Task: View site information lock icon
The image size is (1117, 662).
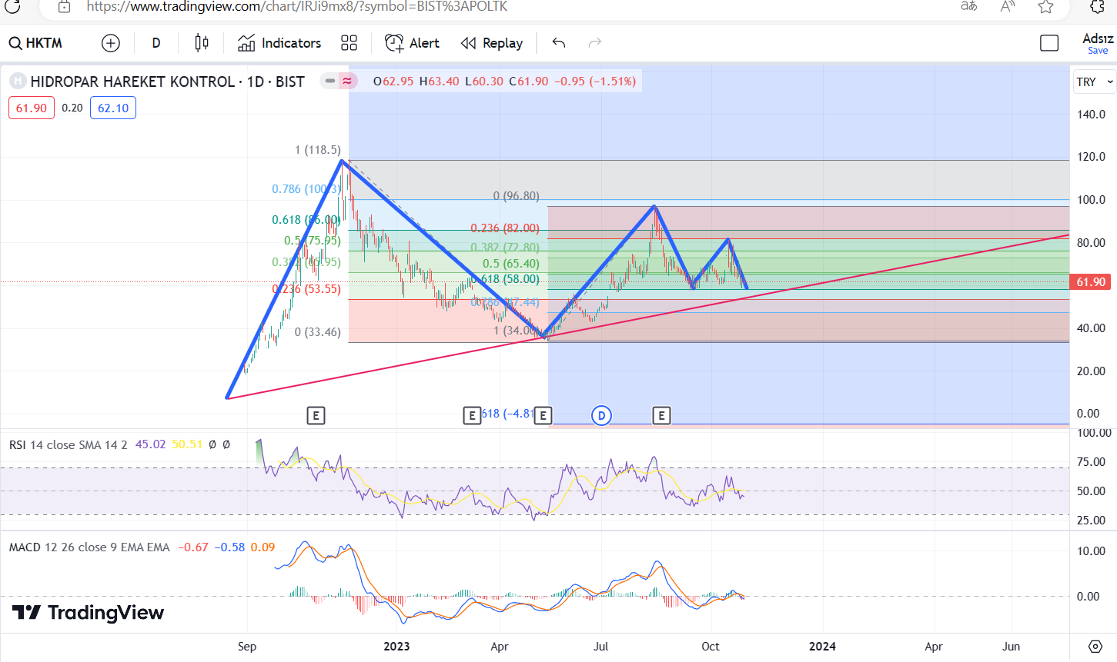Action: pyautogui.click(x=65, y=7)
